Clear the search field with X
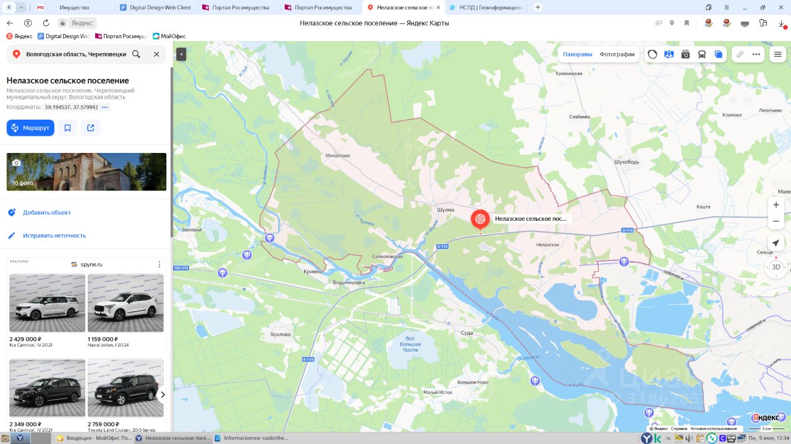 [156, 54]
